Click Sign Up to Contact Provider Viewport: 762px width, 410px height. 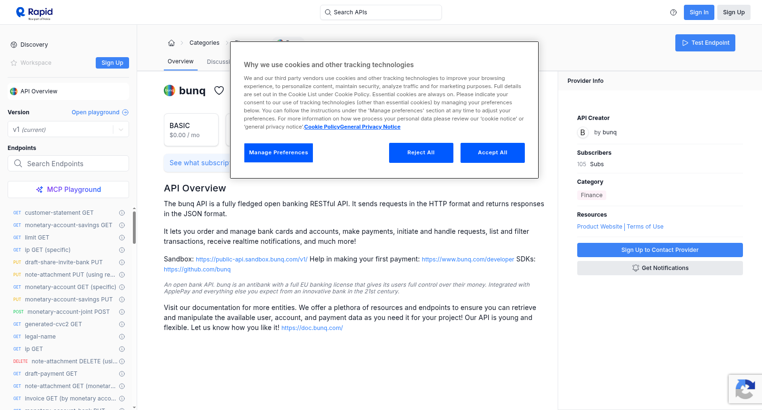(x=660, y=250)
